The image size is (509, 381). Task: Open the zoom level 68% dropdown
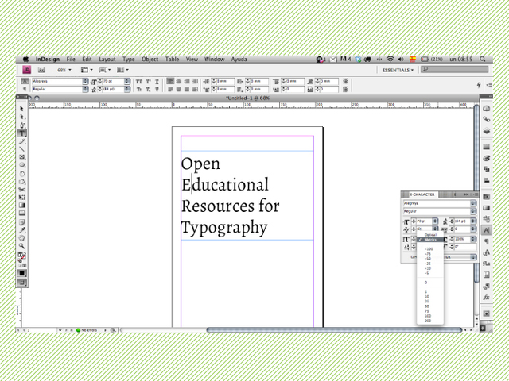pos(64,70)
